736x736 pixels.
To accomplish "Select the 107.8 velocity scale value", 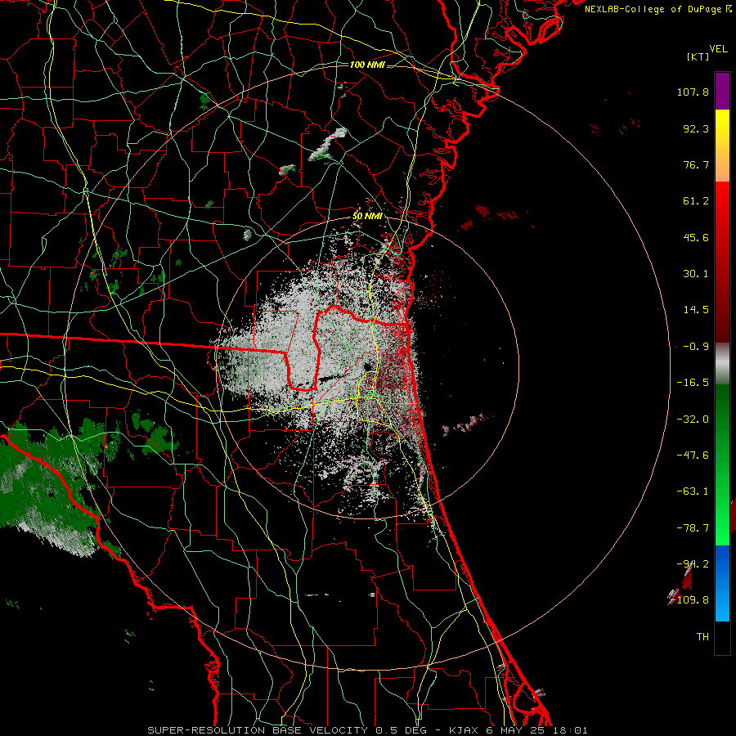I will (x=693, y=92).
